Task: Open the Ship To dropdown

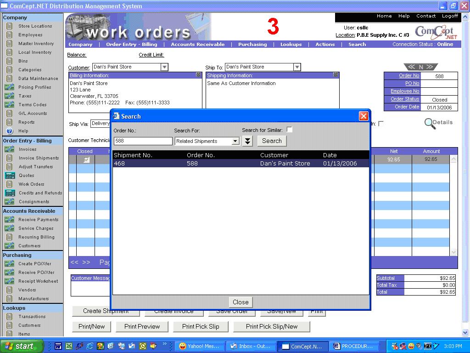Action: 297,67
